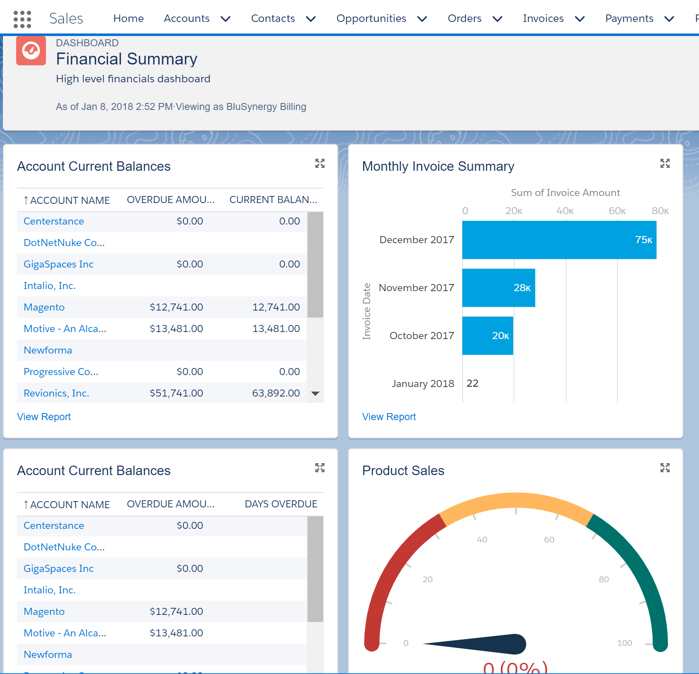Expand the Monthly Invoice Summary chart

click(x=665, y=163)
